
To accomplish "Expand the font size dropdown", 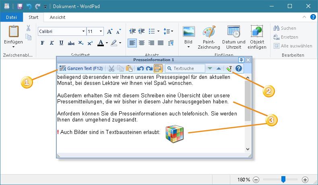I will (100, 31).
